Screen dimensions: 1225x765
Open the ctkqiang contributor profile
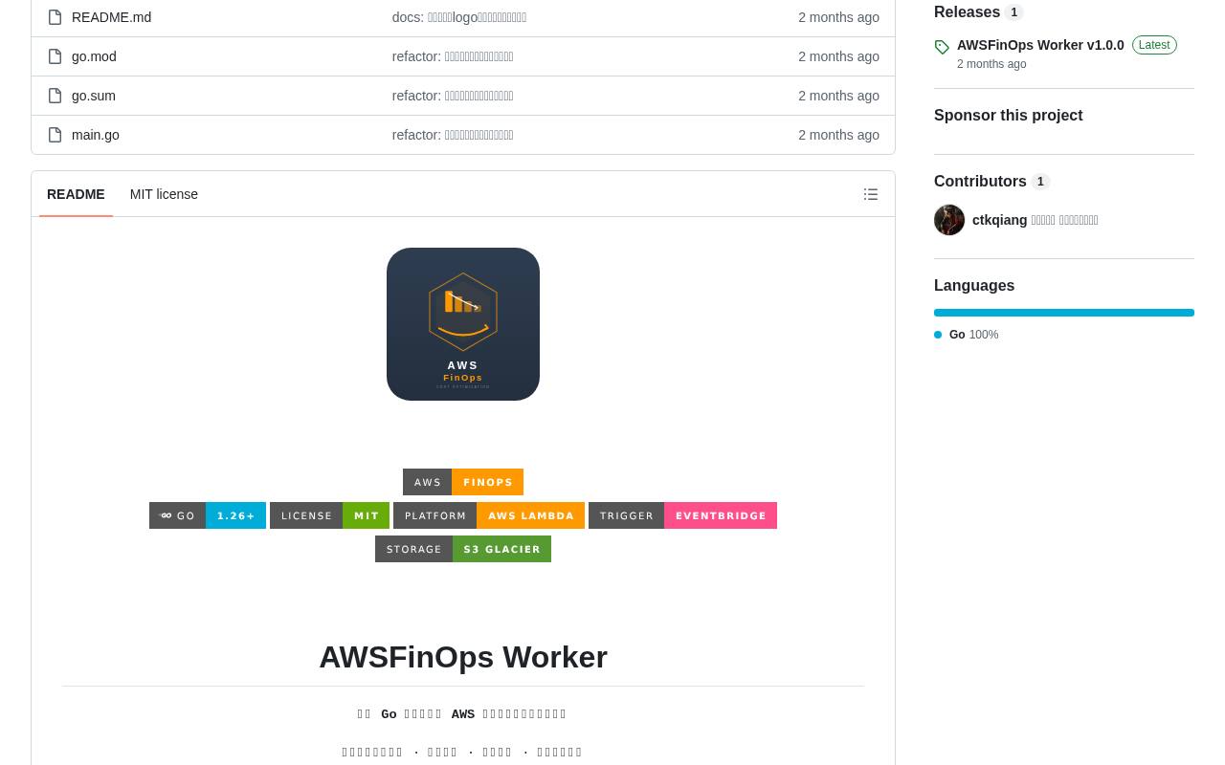[1035, 220]
